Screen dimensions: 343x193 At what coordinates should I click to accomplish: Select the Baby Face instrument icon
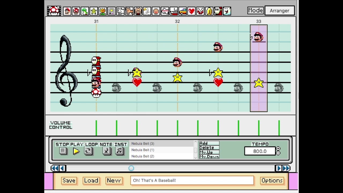click(156, 11)
